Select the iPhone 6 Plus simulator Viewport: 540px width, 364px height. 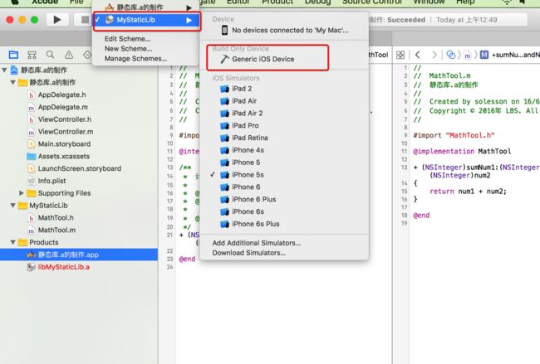254,199
